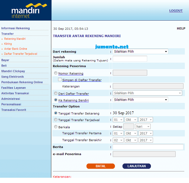Click the LOGOUT link
The image size is (189, 183).
pos(176,11)
